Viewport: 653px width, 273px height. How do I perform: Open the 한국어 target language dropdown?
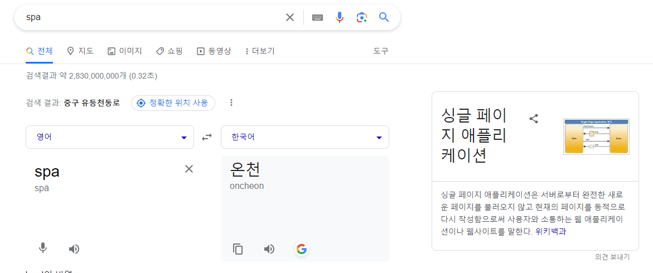pyautogui.click(x=305, y=137)
